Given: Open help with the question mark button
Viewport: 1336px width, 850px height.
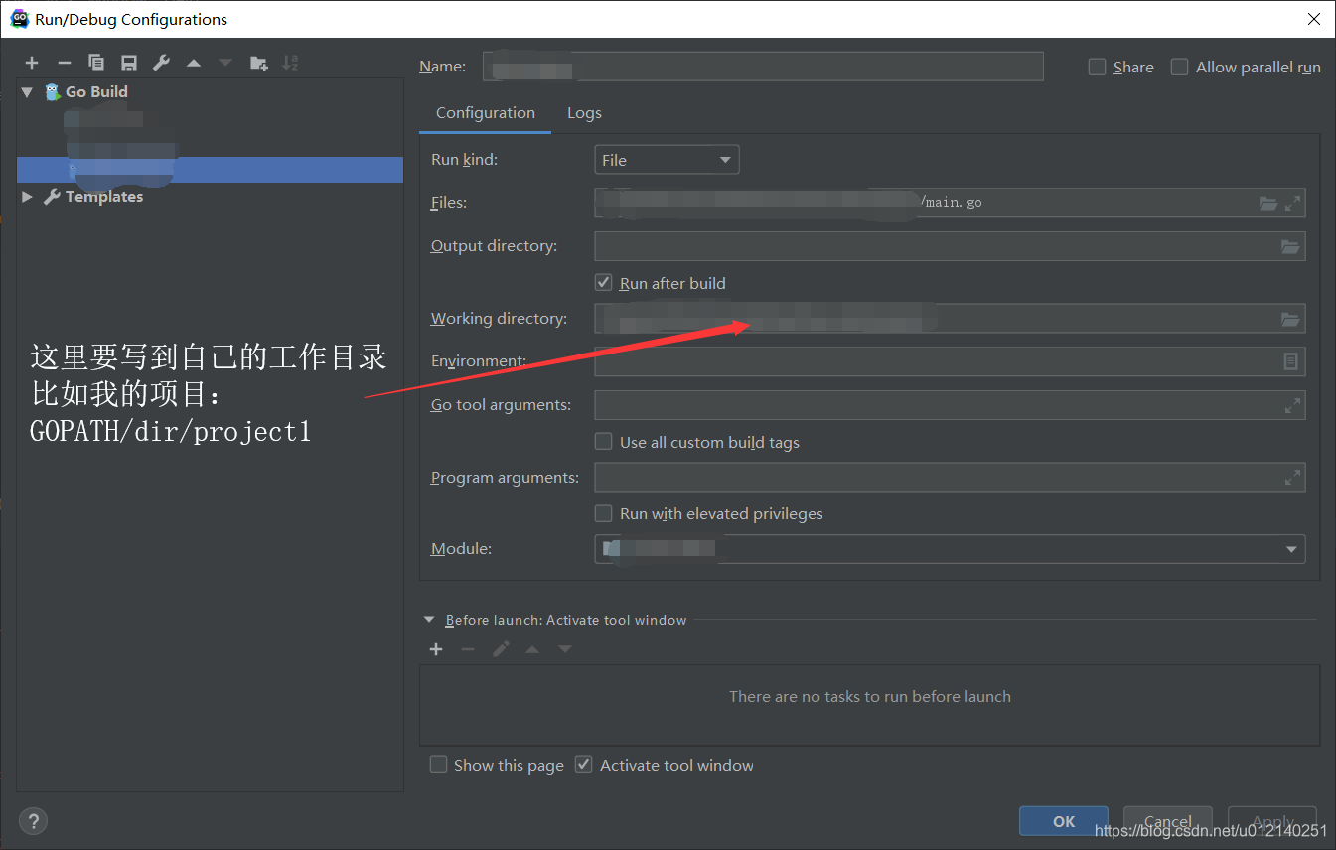Looking at the screenshot, I should click(33, 821).
